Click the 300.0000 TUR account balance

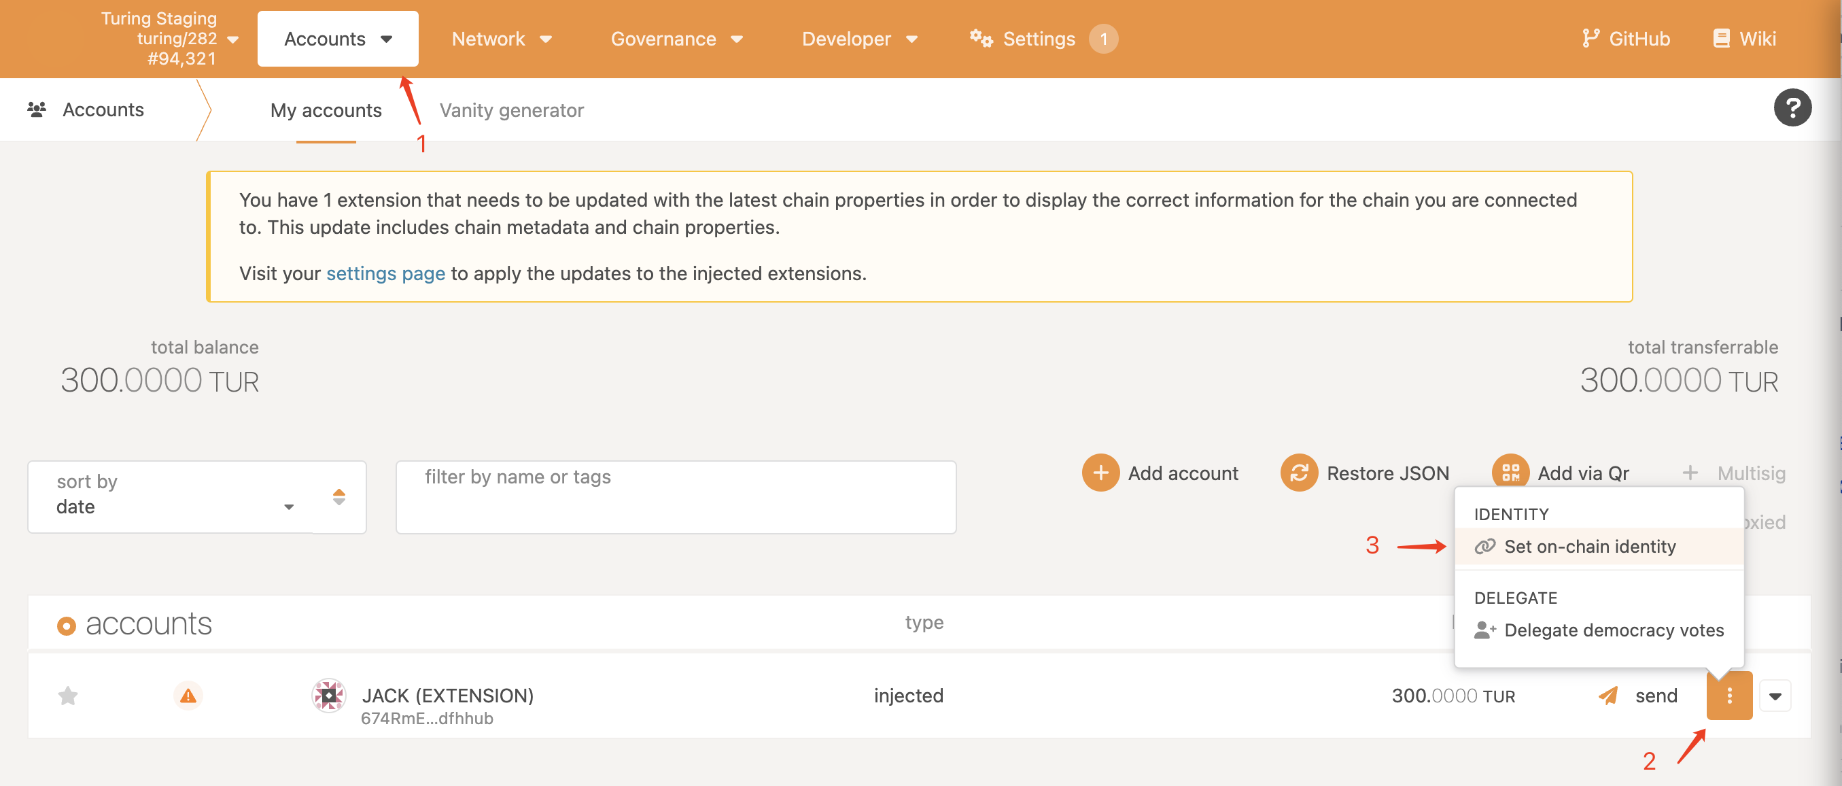[1453, 696]
